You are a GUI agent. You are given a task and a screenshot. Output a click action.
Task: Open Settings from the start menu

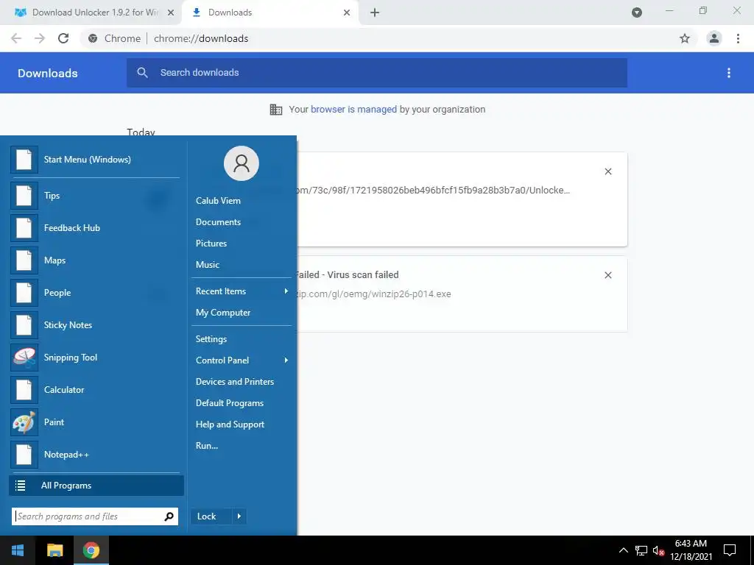tap(211, 339)
